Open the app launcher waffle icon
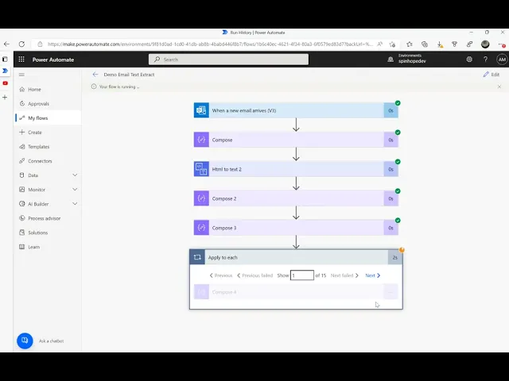The image size is (509, 381). tap(21, 60)
